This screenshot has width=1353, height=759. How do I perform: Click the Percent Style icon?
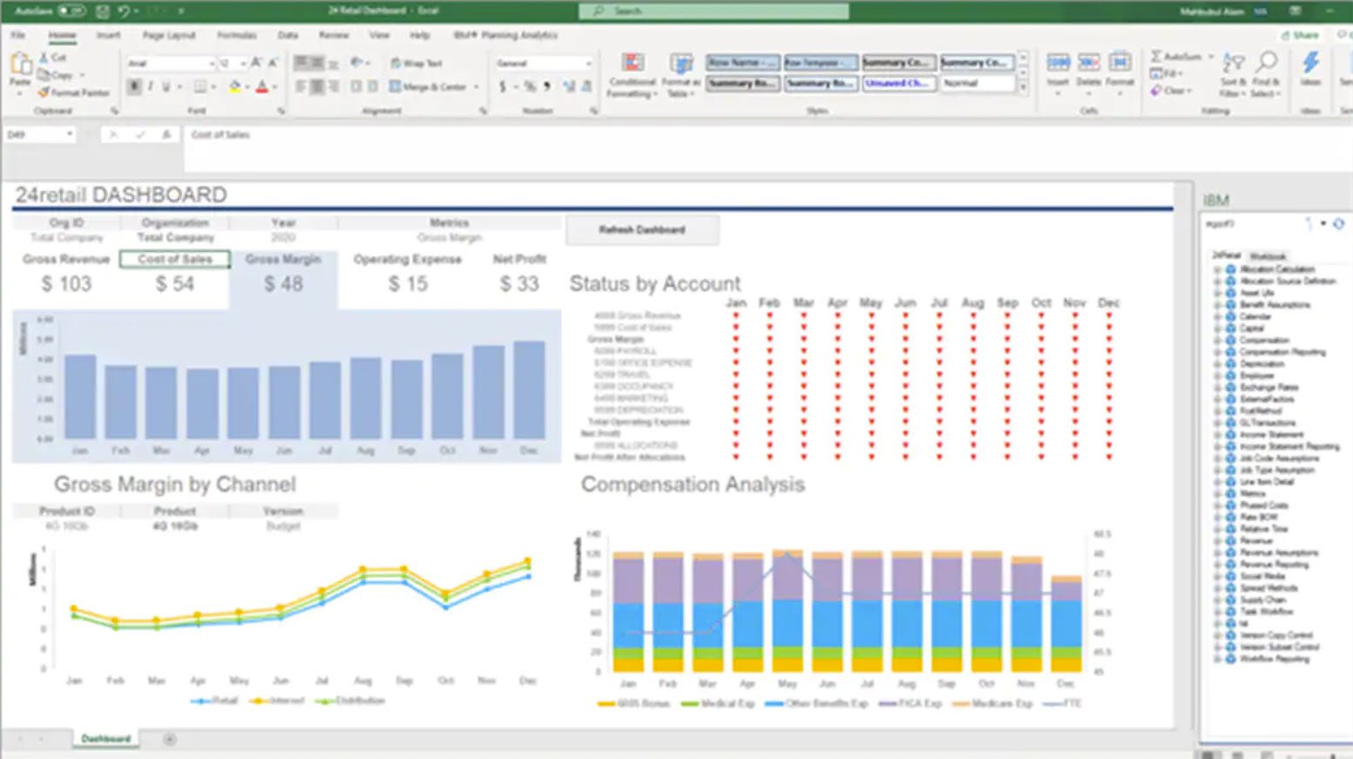pyautogui.click(x=529, y=87)
